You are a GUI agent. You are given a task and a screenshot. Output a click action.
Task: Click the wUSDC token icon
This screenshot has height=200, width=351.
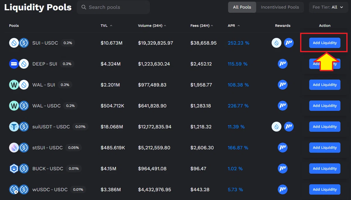point(14,190)
